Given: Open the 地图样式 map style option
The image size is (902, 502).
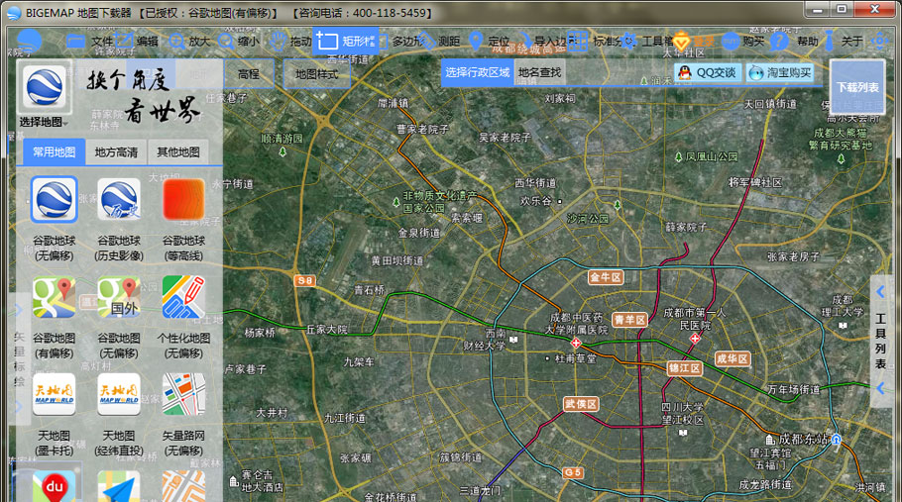Looking at the screenshot, I should pos(316,74).
